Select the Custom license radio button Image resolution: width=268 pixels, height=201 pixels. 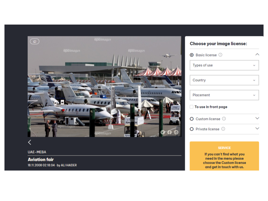click(x=192, y=119)
